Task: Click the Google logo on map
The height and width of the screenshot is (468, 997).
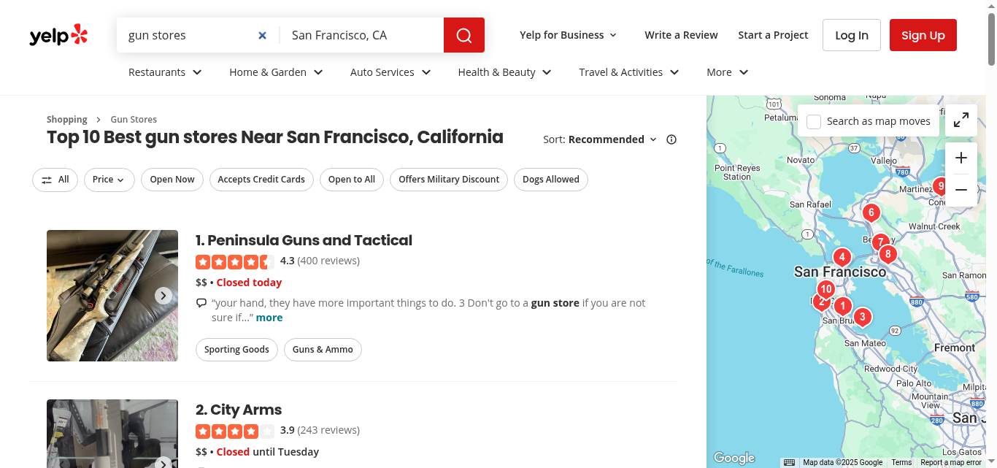Action: tap(734, 458)
